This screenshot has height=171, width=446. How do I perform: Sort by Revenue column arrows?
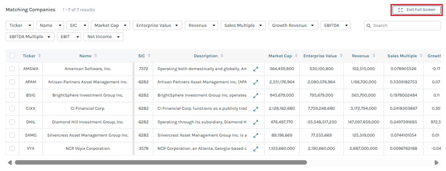tap(374, 56)
